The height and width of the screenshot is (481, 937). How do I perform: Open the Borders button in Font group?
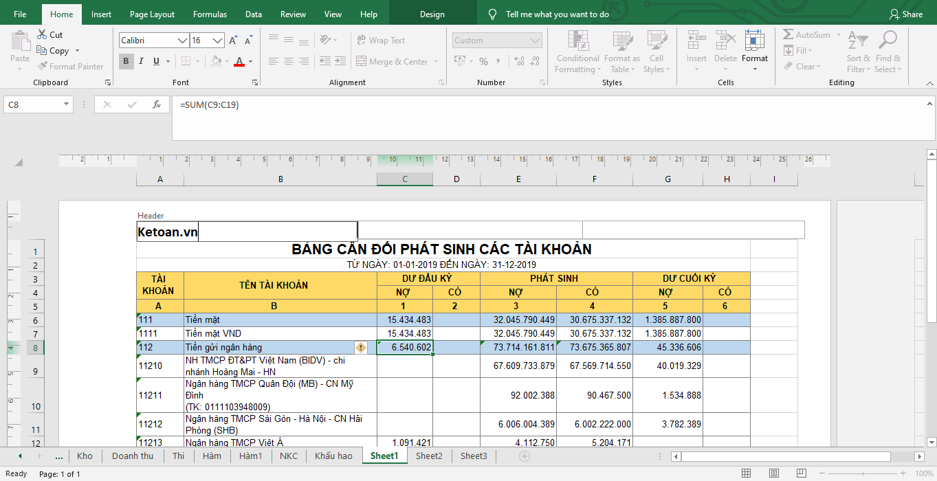pos(186,62)
